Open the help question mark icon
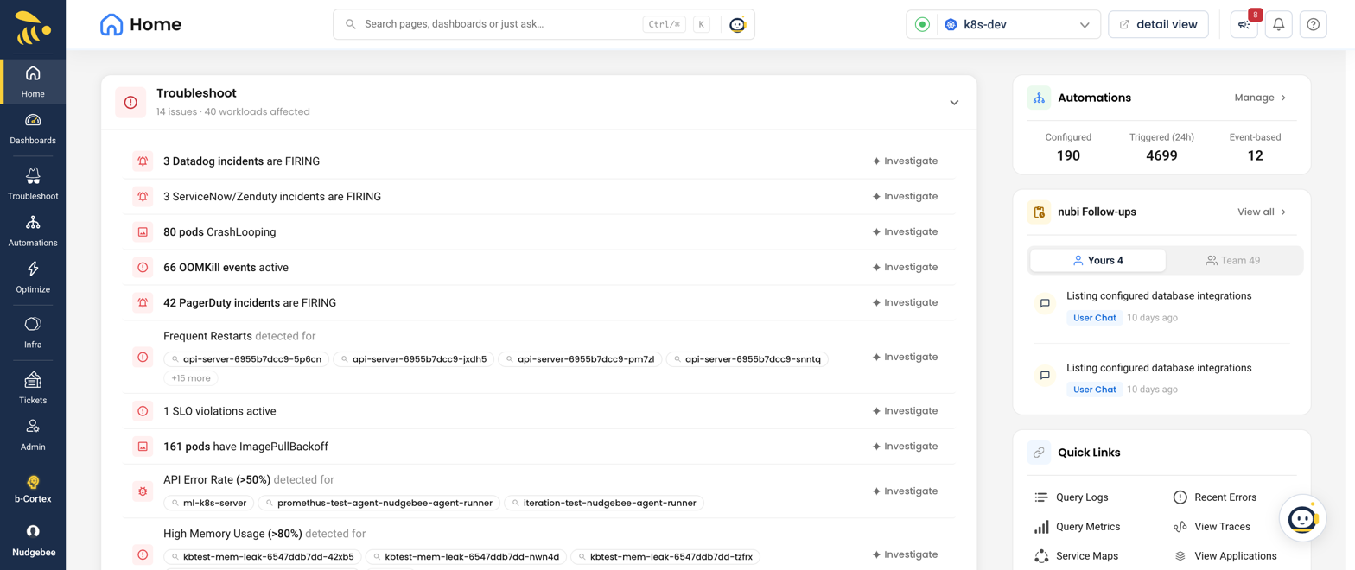Screen dimensions: 1355x570 (x=1314, y=24)
